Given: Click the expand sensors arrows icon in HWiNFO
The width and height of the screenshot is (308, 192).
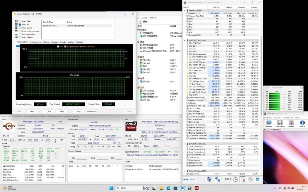Looking at the screenshot, I should tap(186, 179).
